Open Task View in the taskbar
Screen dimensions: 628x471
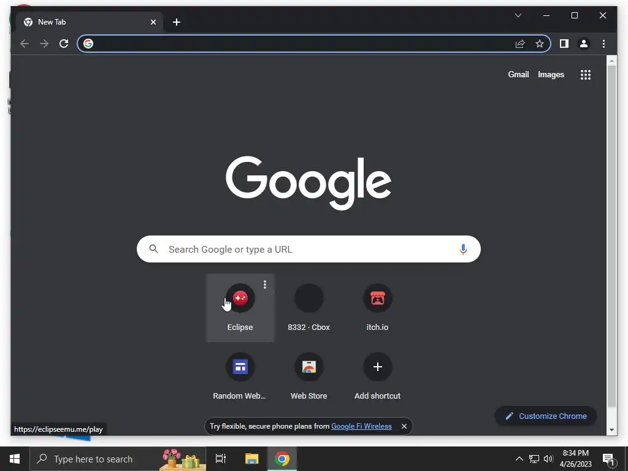(x=221, y=459)
